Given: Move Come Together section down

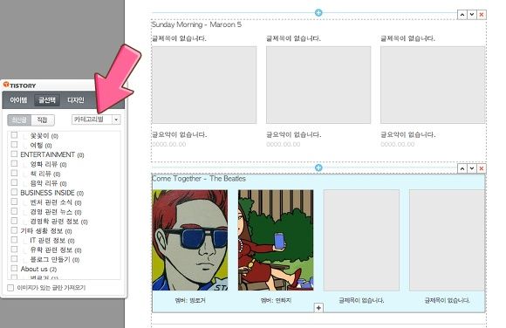Looking at the screenshot, I should (472, 168).
